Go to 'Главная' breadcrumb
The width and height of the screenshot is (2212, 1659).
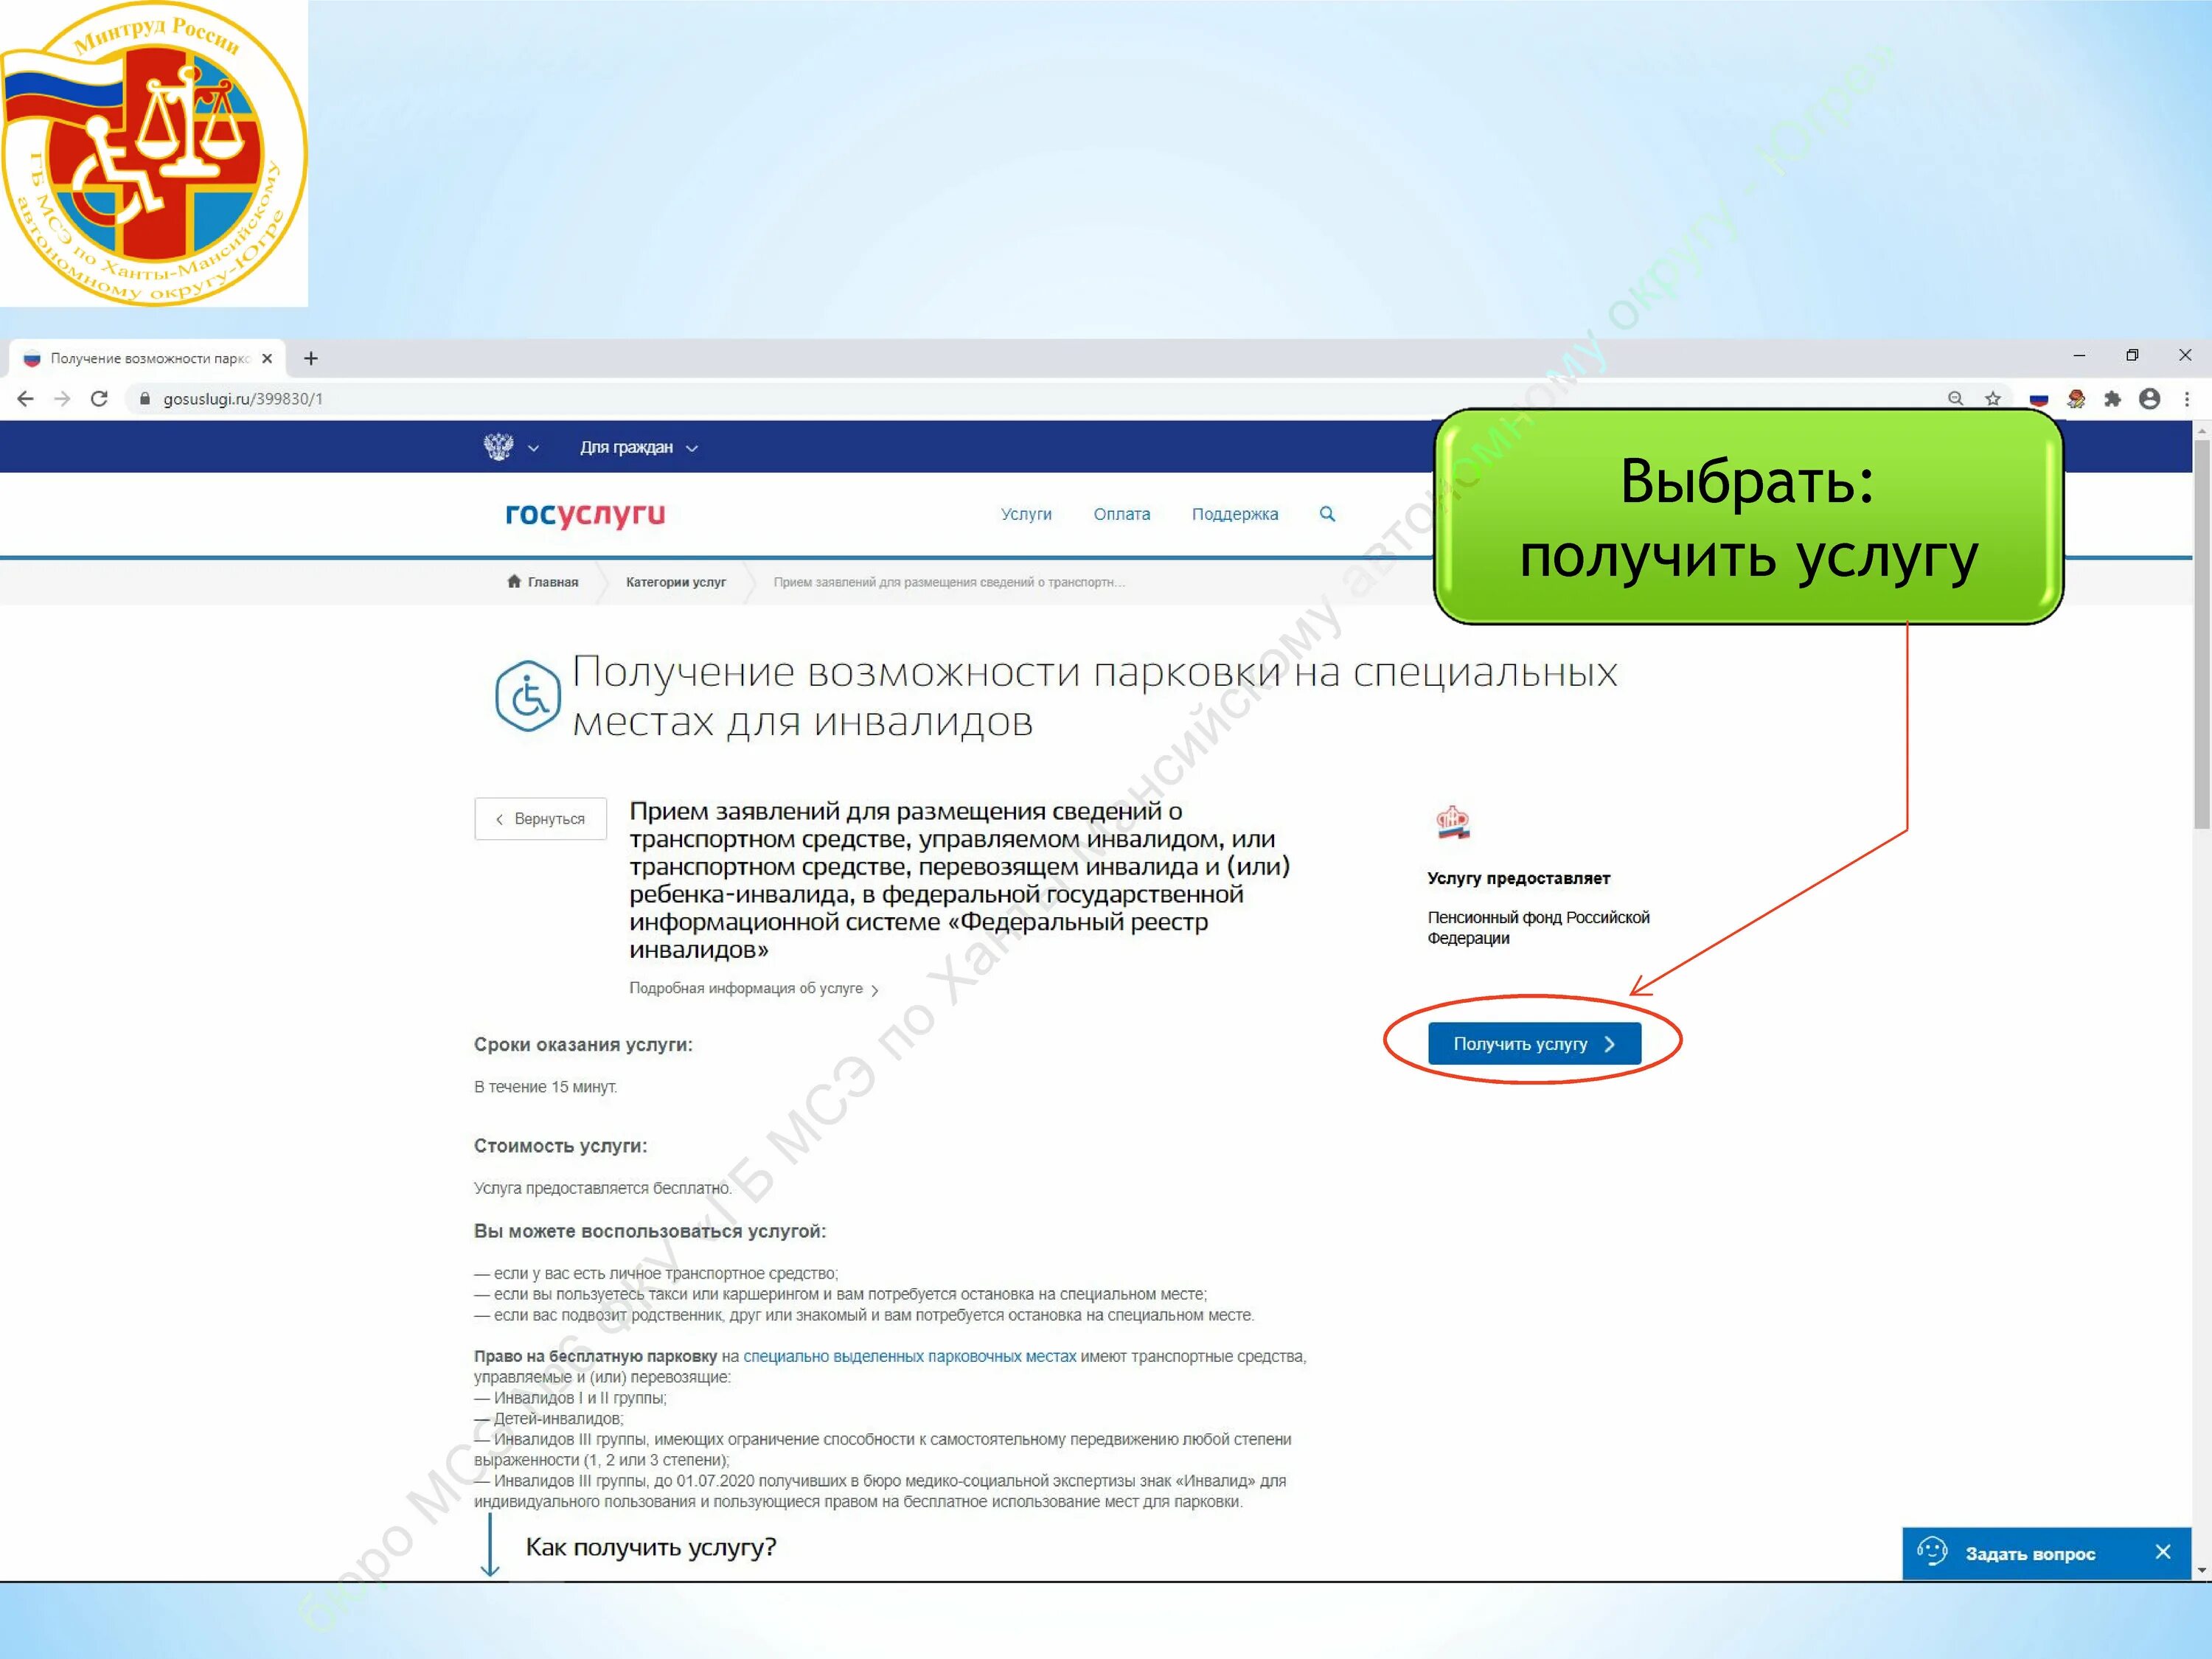543,582
